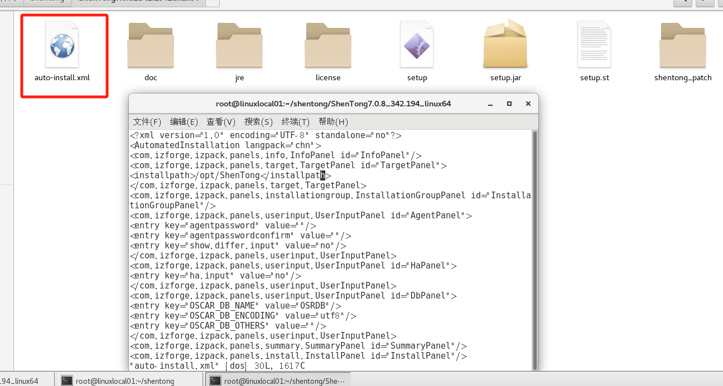Select the setup.jar archive icon

[x=505, y=43]
